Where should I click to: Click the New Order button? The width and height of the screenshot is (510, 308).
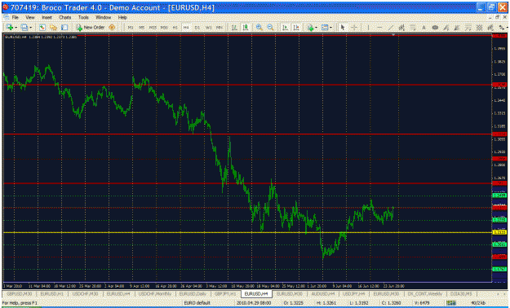[x=90, y=28]
